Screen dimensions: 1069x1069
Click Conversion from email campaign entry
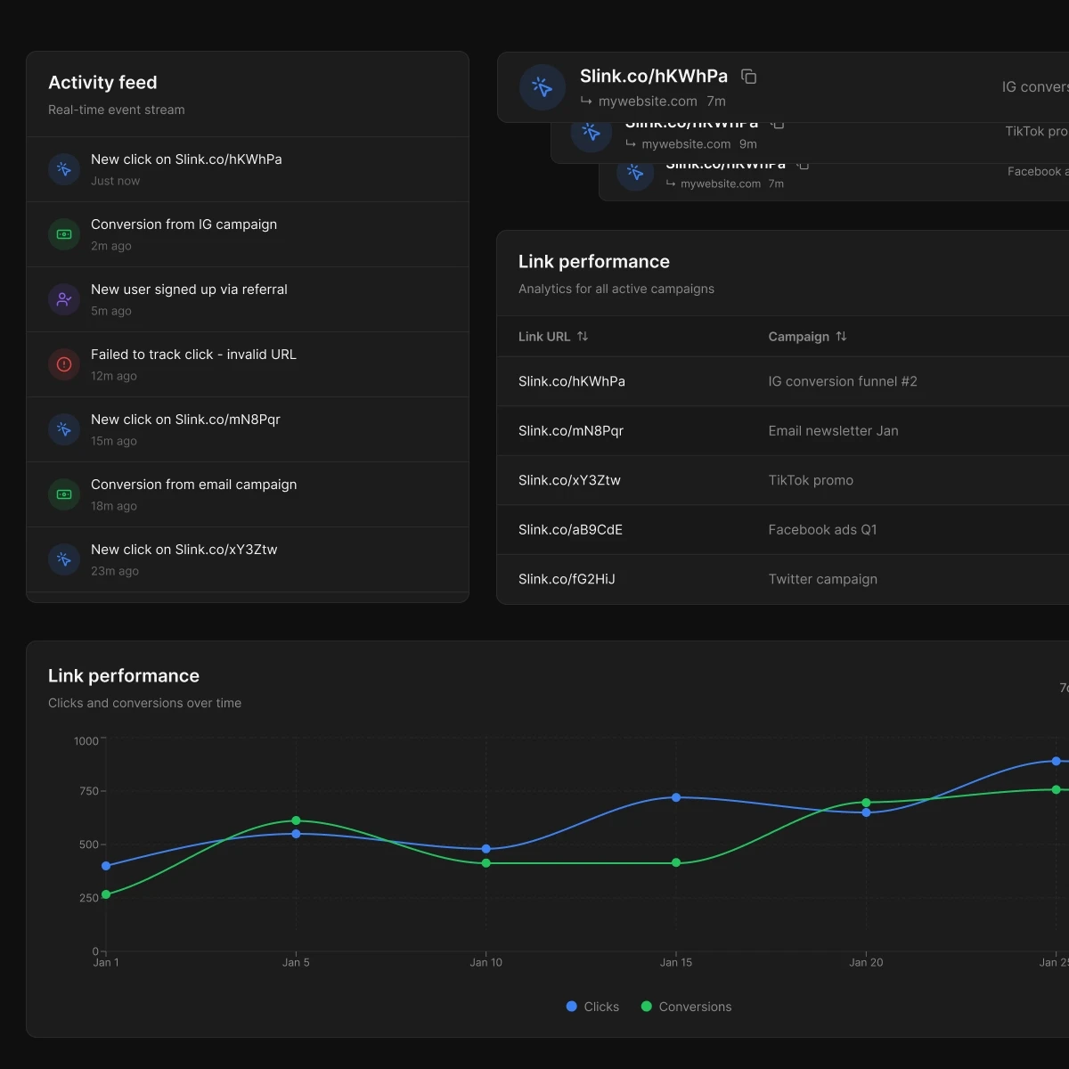(248, 494)
